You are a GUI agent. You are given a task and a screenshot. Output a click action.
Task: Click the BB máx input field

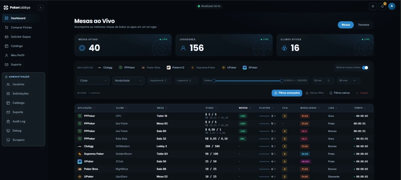tap(348, 80)
